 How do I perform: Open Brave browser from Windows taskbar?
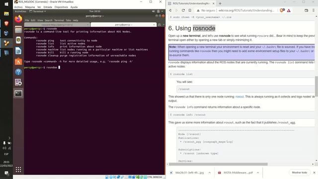click(6, 23)
